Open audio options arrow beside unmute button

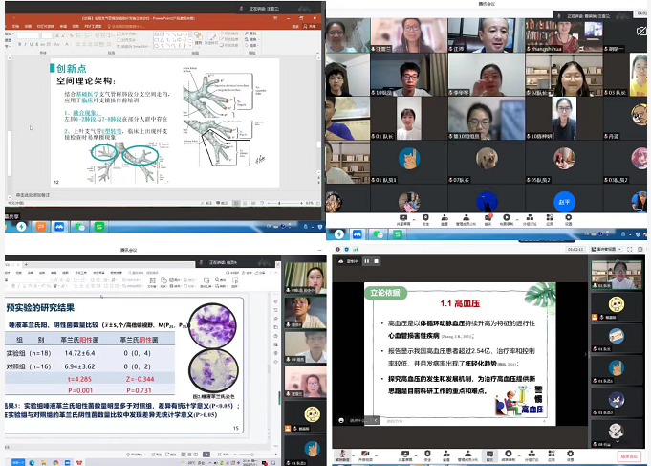coord(353,455)
